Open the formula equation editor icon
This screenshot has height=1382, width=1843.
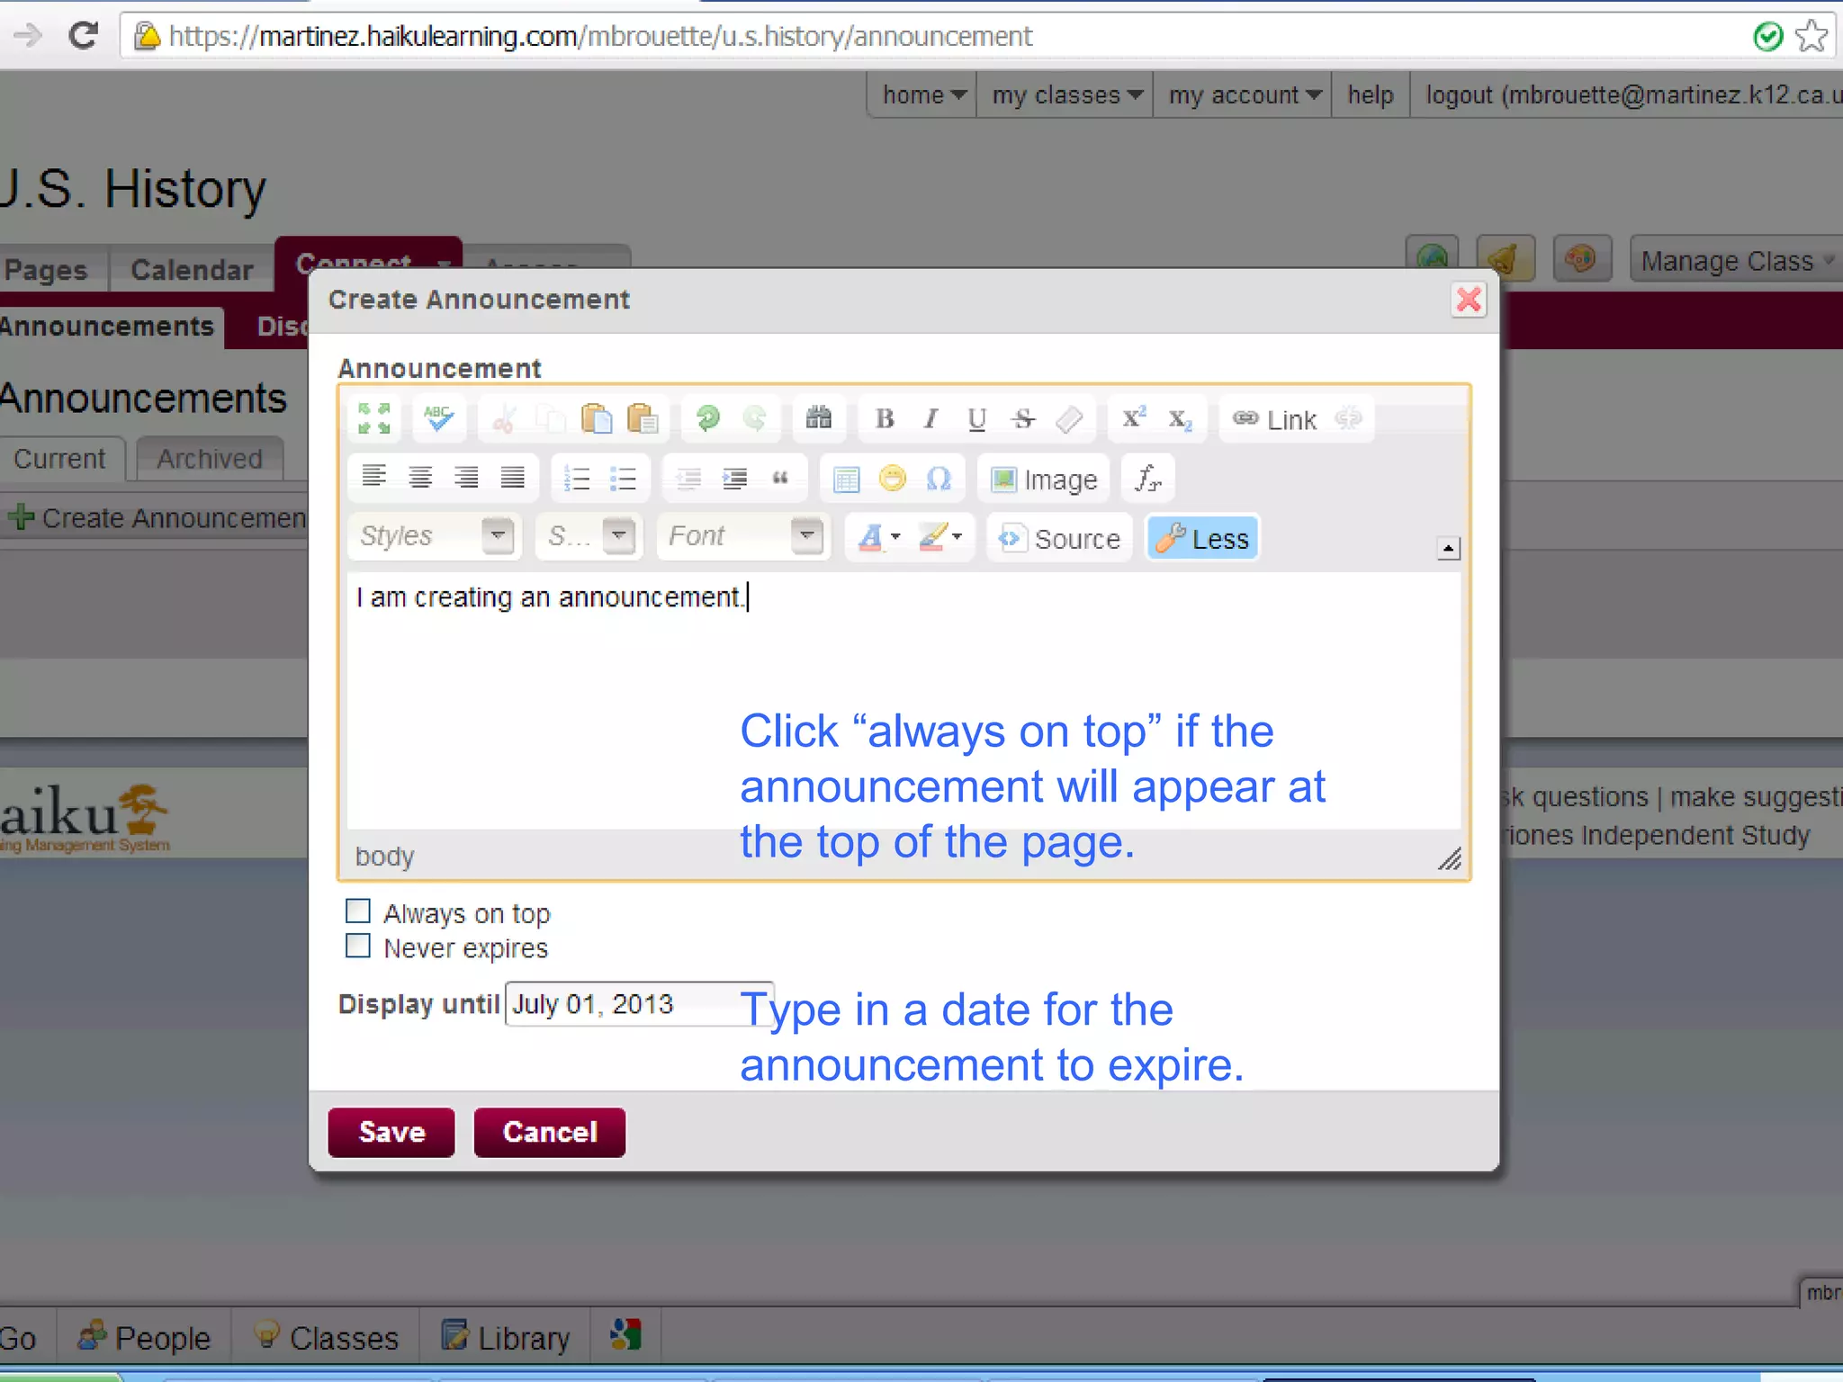(x=1147, y=478)
